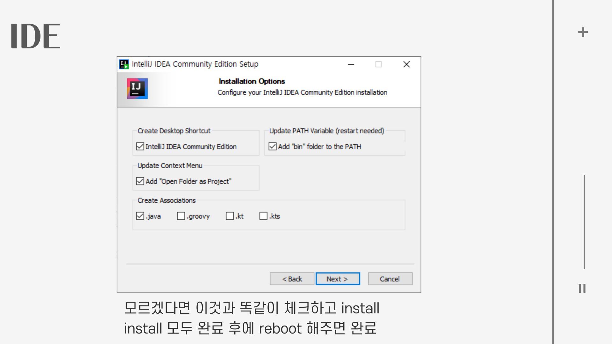Cancel the installation setup
The image size is (612, 344).
pyautogui.click(x=390, y=279)
